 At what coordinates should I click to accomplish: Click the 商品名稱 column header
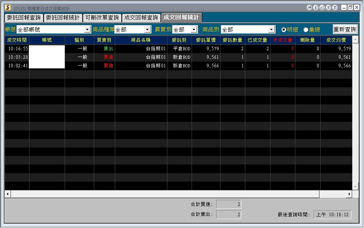point(141,40)
